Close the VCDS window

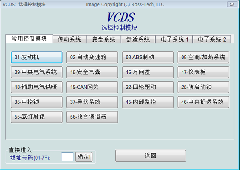pos(232,4)
